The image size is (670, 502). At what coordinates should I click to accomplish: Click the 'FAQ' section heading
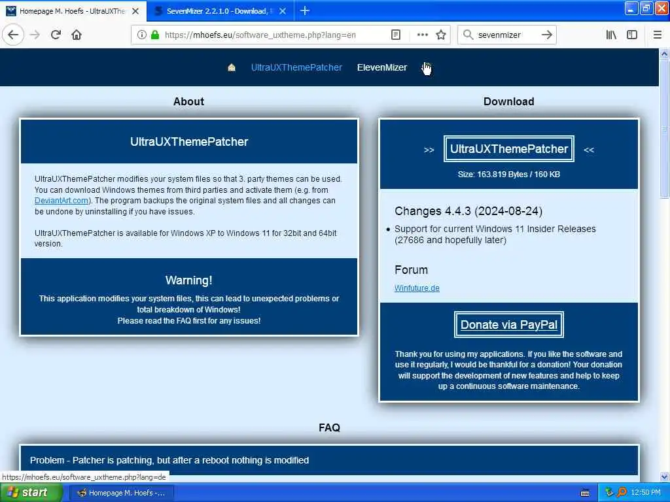[x=330, y=427]
